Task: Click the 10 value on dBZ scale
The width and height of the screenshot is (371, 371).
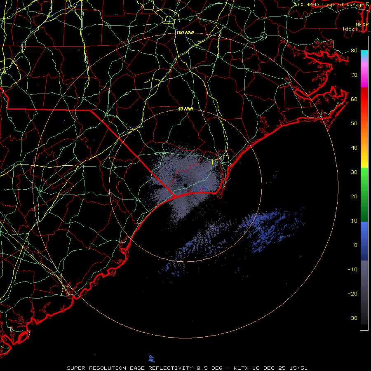Action: 354,221
